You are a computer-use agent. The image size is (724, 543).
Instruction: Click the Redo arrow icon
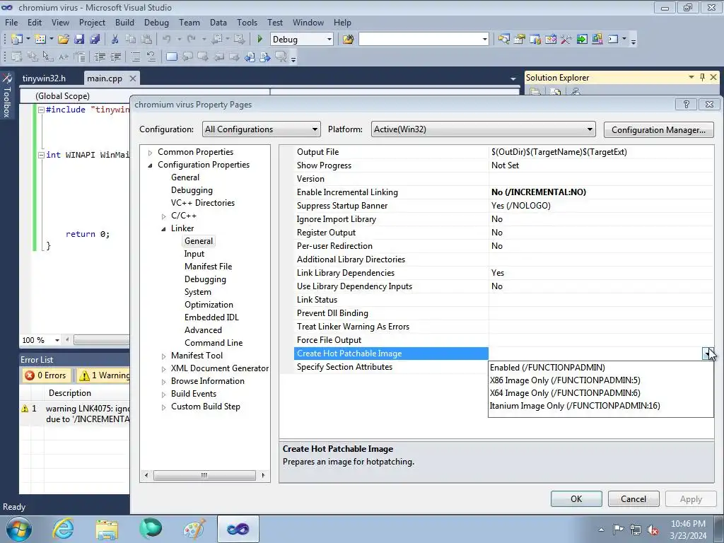point(192,40)
